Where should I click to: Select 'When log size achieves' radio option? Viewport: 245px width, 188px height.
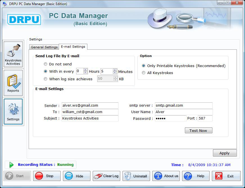[46, 79]
